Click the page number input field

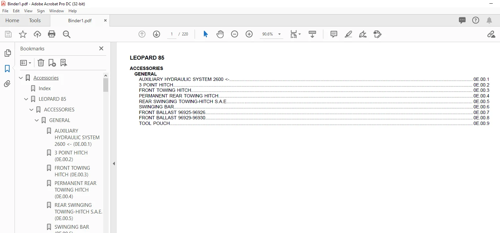[172, 34]
